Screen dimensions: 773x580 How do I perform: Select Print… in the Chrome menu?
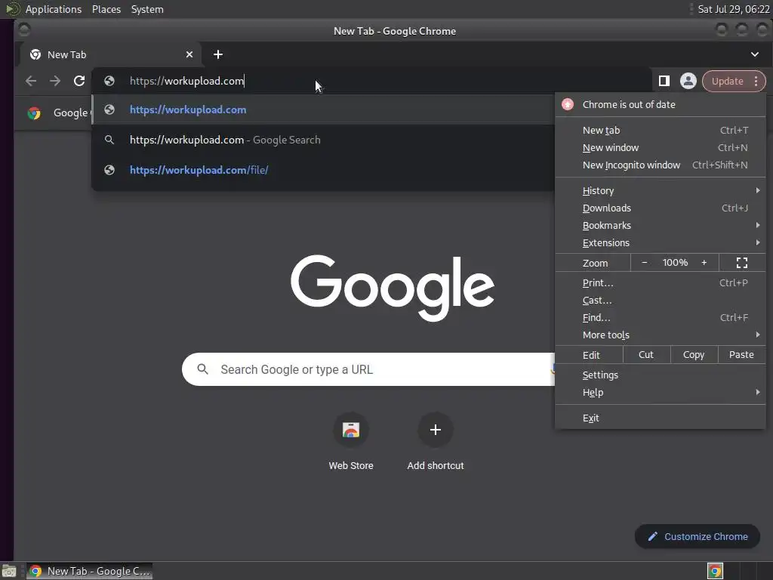coord(661,282)
